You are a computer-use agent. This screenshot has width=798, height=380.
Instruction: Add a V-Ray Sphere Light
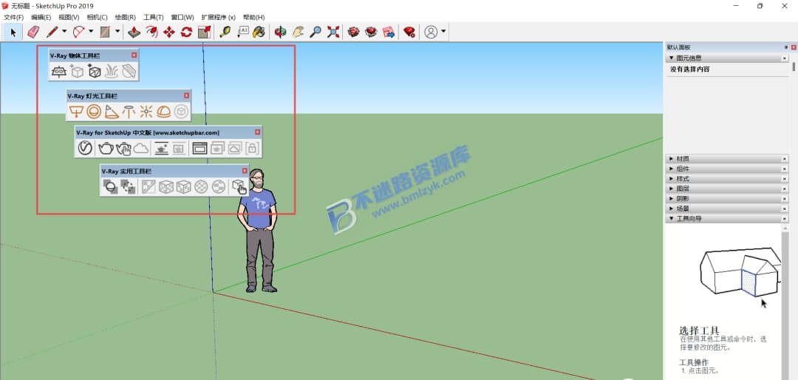tap(94, 112)
